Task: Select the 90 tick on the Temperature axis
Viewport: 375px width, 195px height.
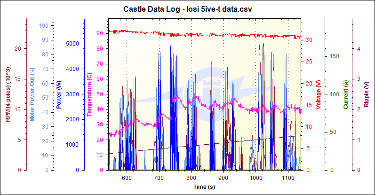Action: 99,33
